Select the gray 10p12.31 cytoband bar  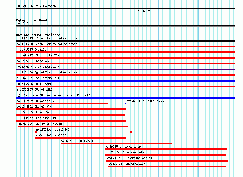[x=126, y=26]
